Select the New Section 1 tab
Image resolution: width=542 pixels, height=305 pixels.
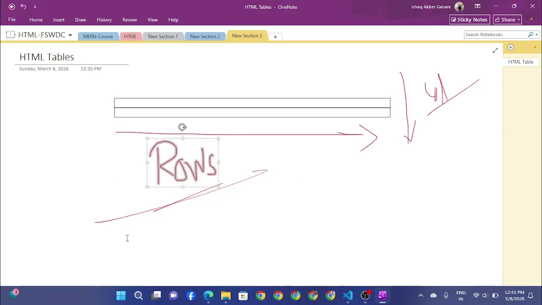(x=163, y=36)
